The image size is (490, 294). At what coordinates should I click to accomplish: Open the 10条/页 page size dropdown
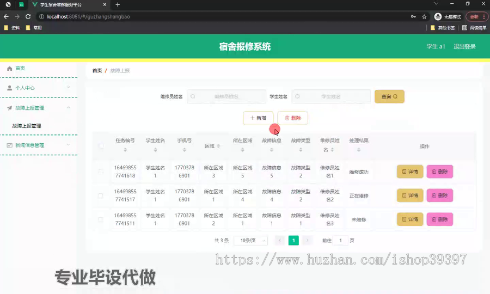(250, 240)
